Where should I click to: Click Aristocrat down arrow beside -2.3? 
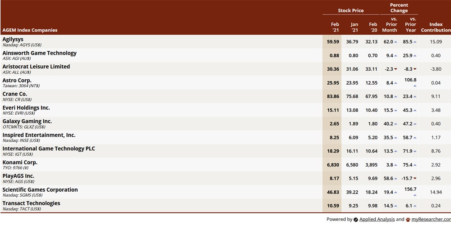pyautogui.click(x=396, y=69)
